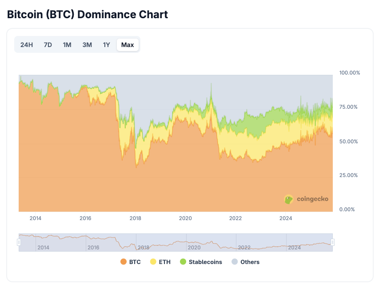Viewport: 379px width, 288px height.
Task: Click the left navigator range handle
Action: tap(19, 242)
